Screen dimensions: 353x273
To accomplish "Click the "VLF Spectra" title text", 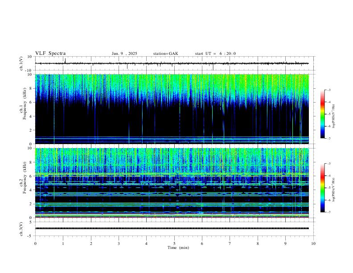I will pos(50,54).
